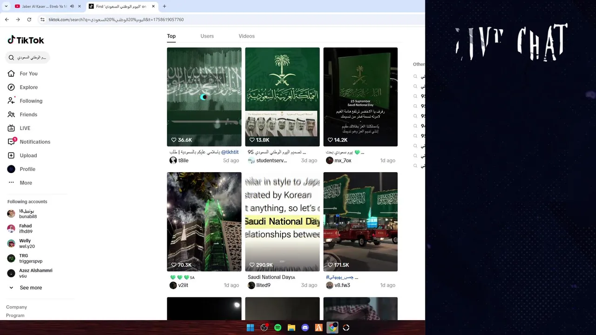This screenshot has height=335, width=596.
Task: Open the LIVE section
Action: click(x=25, y=128)
